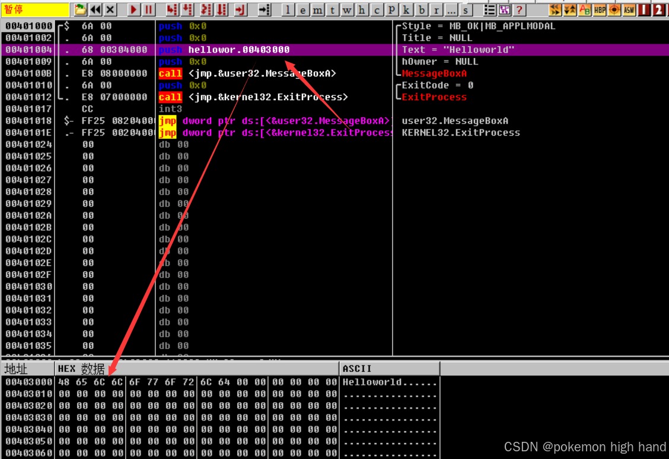Open the Execute till return icon

240,9
